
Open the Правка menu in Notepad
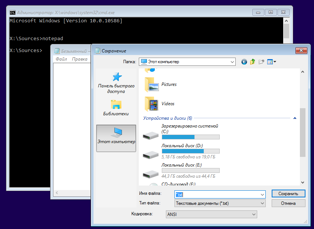pos(79,59)
